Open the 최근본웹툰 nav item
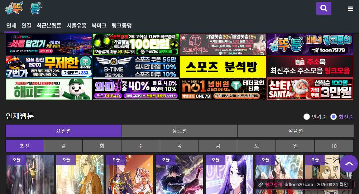The width and height of the screenshot is (359, 194). (x=49, y=25)
